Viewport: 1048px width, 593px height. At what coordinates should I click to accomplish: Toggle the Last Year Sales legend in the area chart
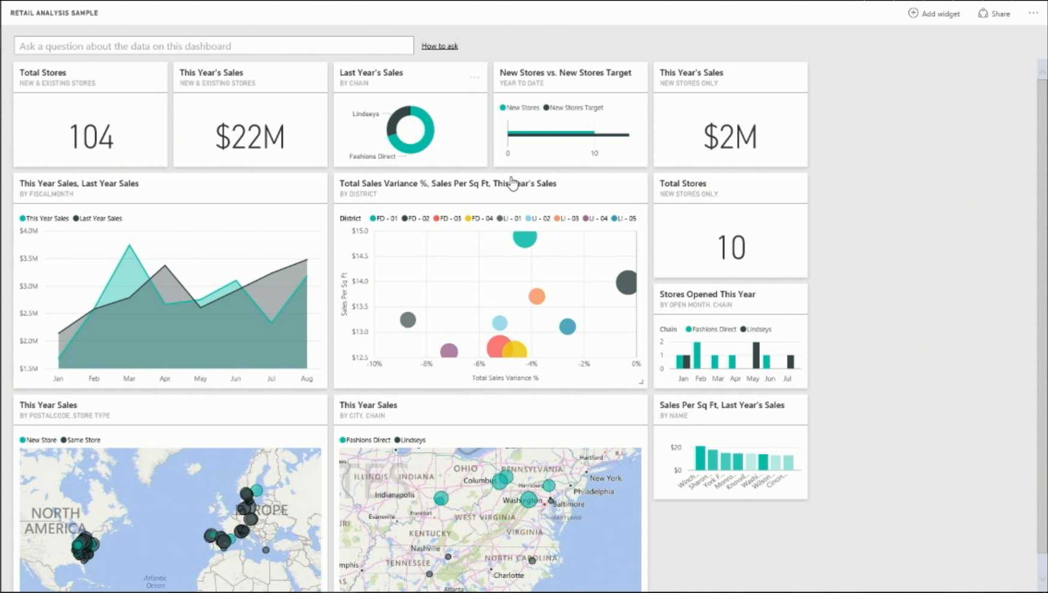pyautogui.click(x=98, y=218)
